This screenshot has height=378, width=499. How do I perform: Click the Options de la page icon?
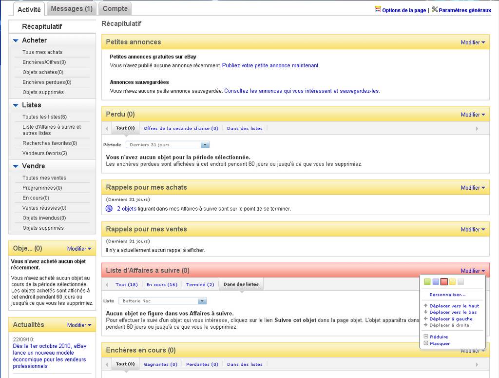pos(378,9)
